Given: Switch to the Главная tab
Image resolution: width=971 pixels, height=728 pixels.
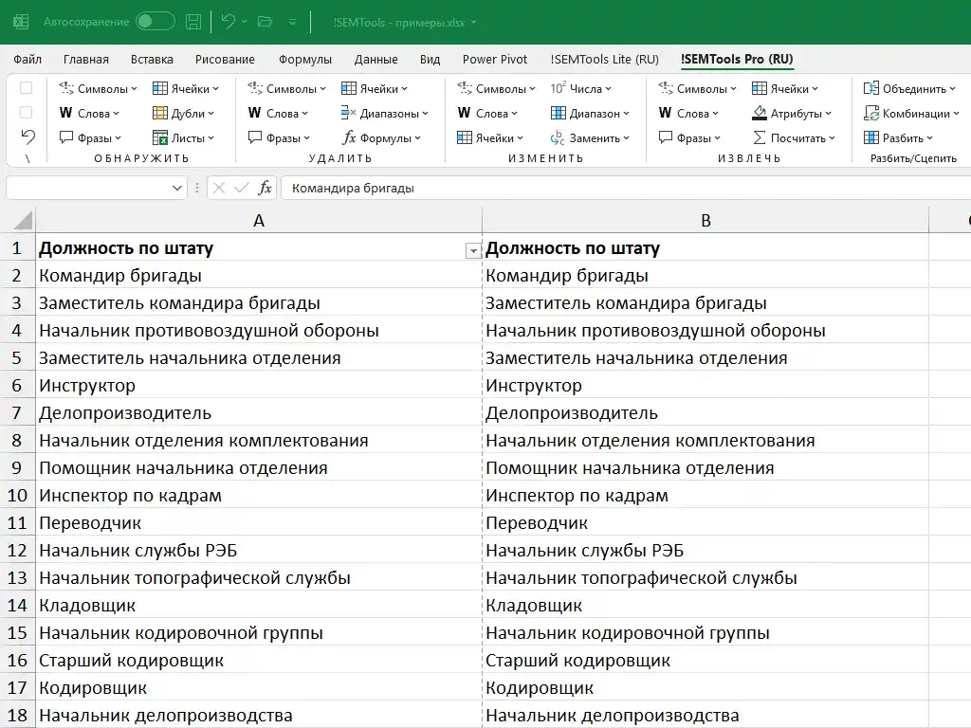Looking at the screenshot, I should coord(86,60).
